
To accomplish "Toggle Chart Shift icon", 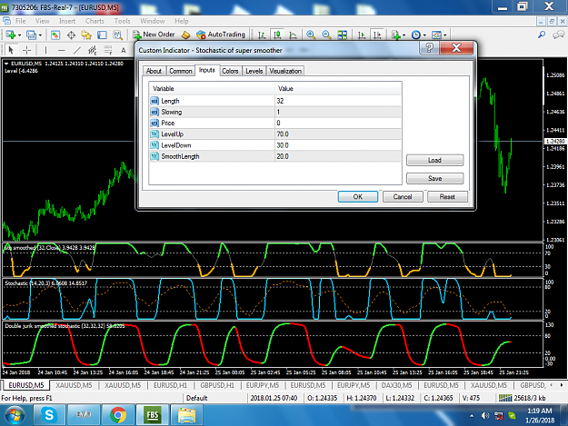I will [377, 35].
